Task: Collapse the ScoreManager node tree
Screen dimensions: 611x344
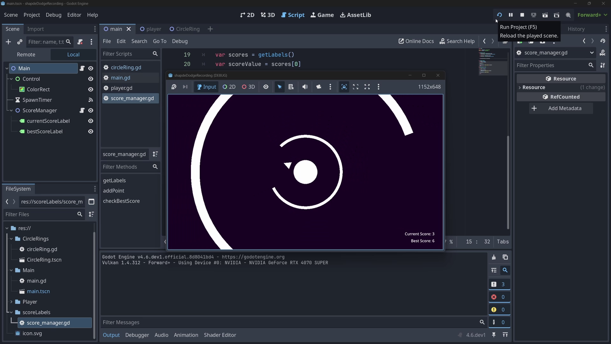Action: point(11,111)
